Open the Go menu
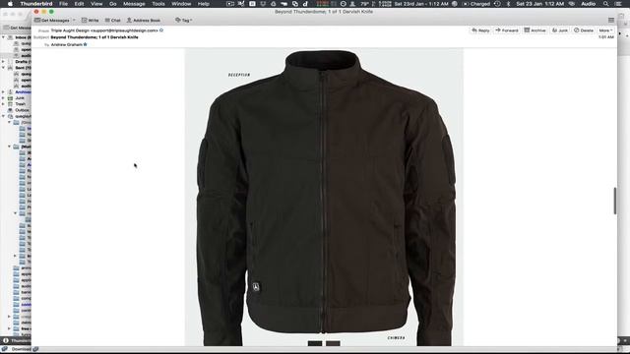Viewport: 630px width, 354px height. pyautogui.click(x=113, y=4)
